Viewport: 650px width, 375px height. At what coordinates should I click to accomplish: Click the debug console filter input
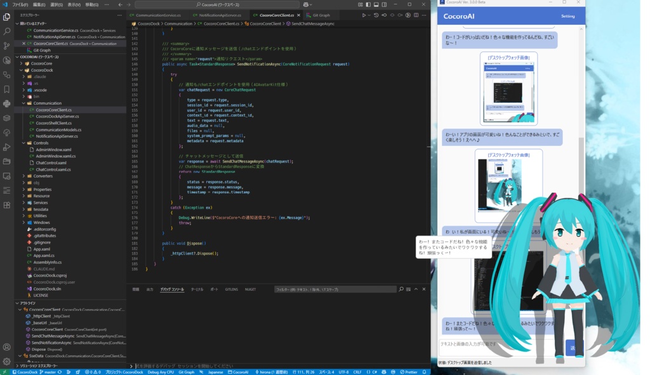335,289
